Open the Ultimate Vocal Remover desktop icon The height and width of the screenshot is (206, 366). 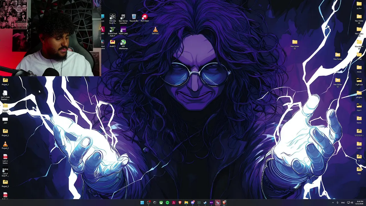click(x=112, y=19)
